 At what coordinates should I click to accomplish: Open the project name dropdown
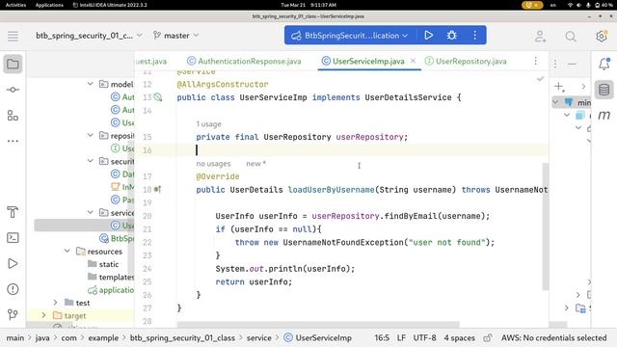(x=90, y=36)
